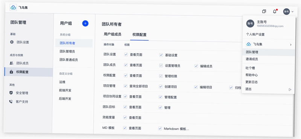Click the logout arrow icon beside 退出
The image size is (301, 139).
pyautogui.click(x=290, y=89)
